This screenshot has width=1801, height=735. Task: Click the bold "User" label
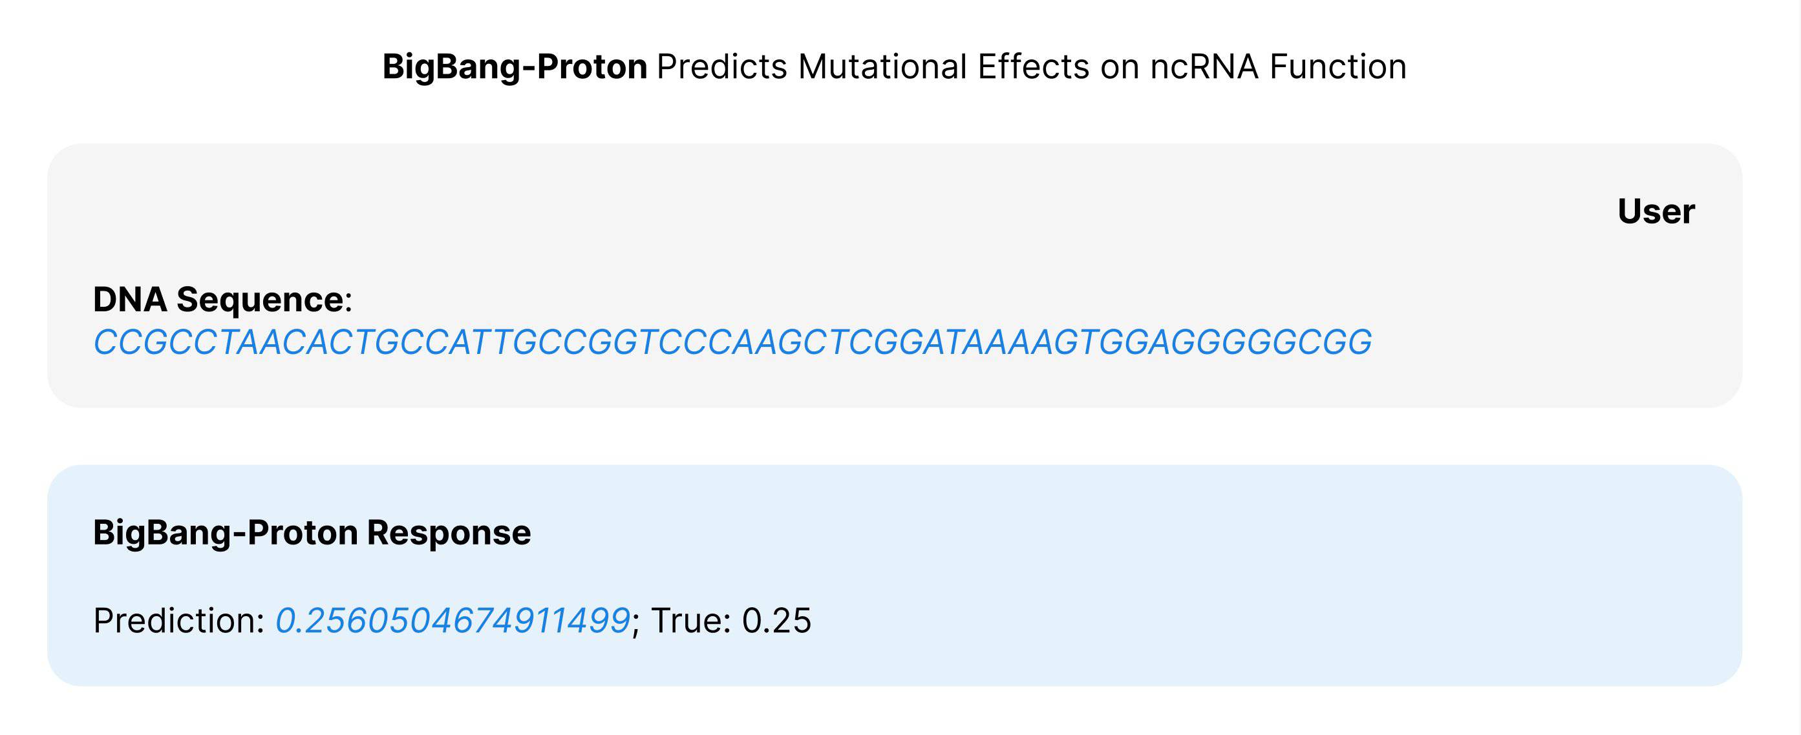pos(1656,211)
